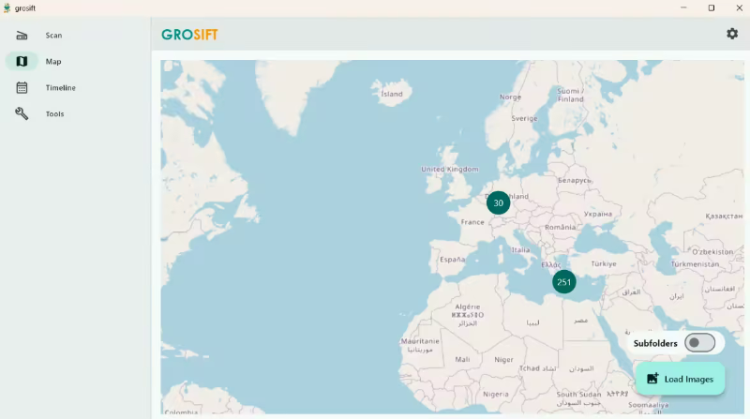This screenshot has width=750, height=419.
Task: Click the Italia label on the map
Action: [519, 249]
